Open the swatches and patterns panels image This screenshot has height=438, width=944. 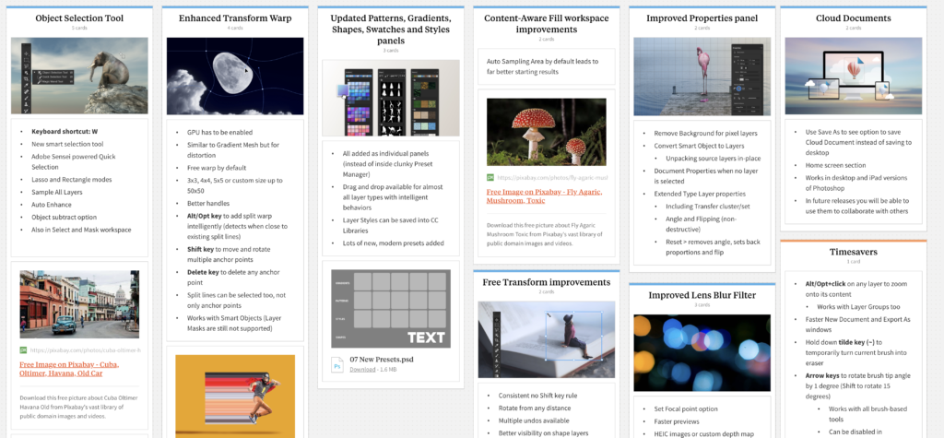(x=391, y=98)
